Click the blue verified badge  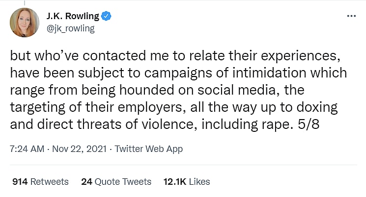pyautogui.click(x=107, y=16)
